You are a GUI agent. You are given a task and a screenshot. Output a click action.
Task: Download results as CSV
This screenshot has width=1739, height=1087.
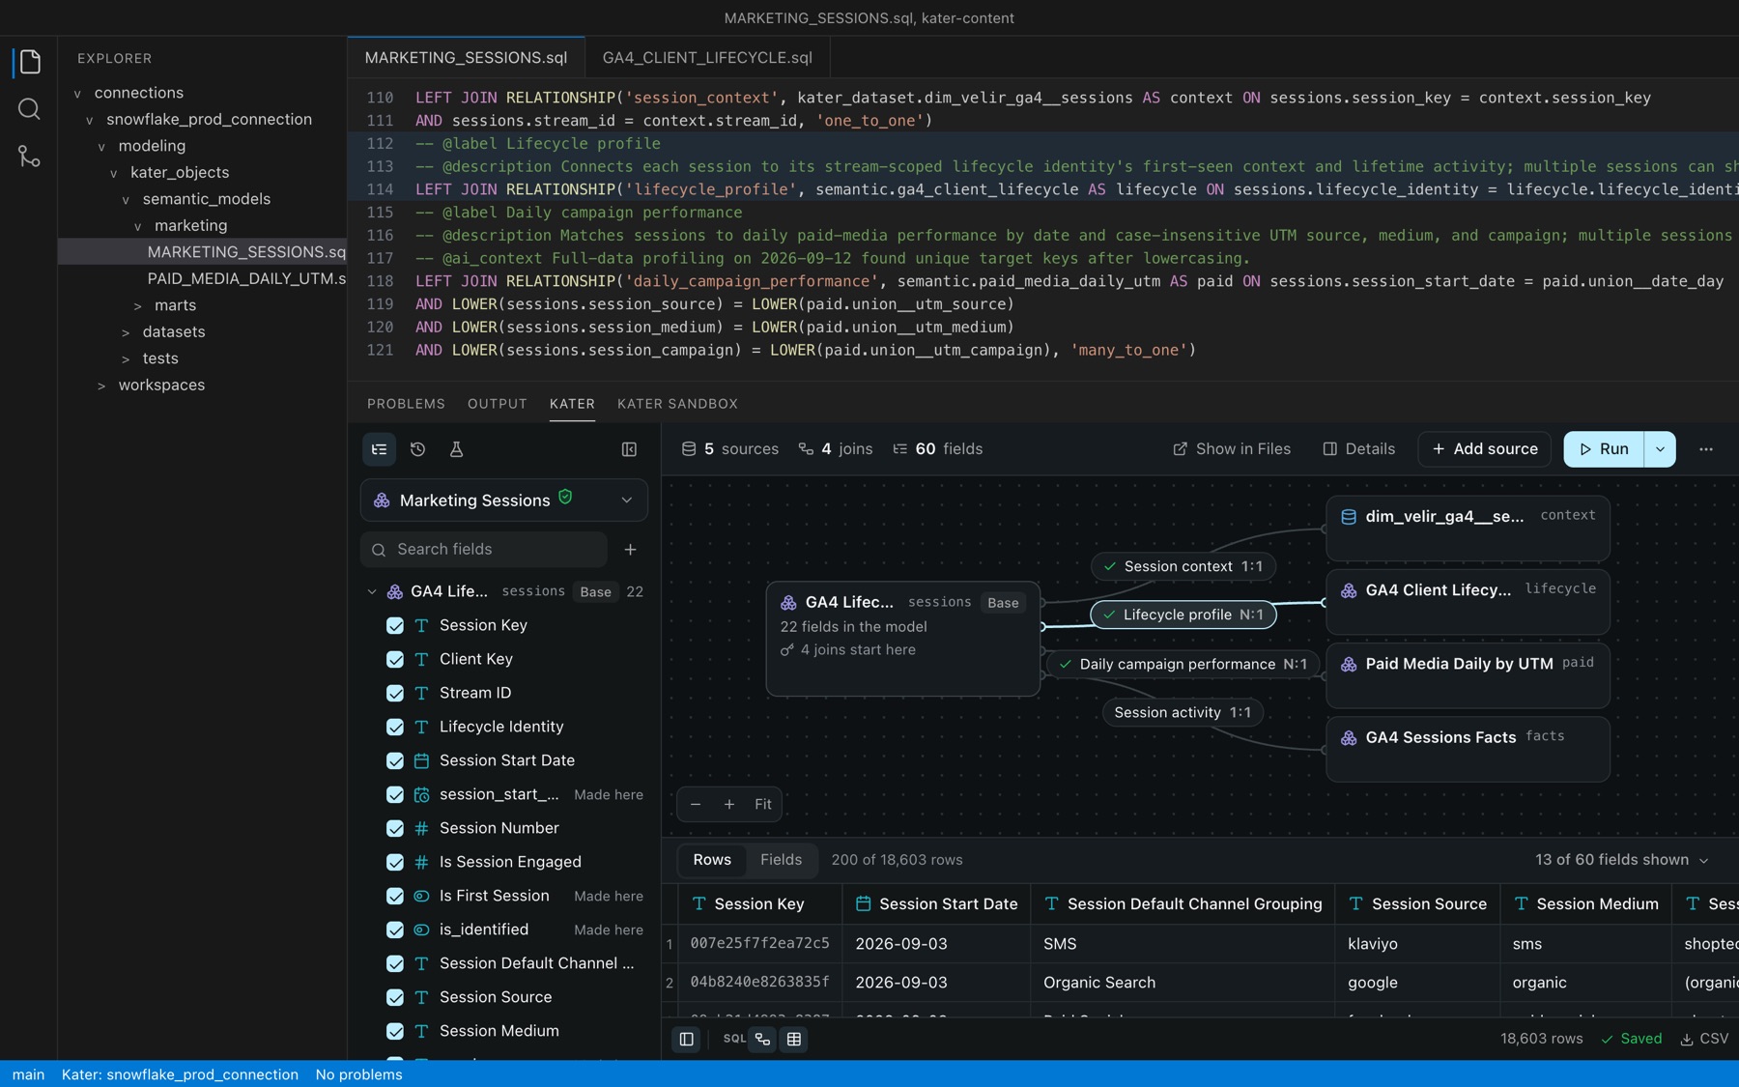coord(1704,1039)
